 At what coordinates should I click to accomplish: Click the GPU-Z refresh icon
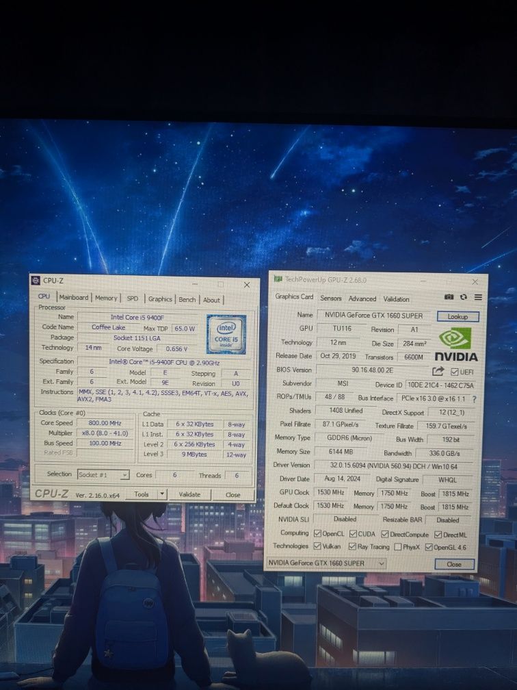(x=464, y=297)
